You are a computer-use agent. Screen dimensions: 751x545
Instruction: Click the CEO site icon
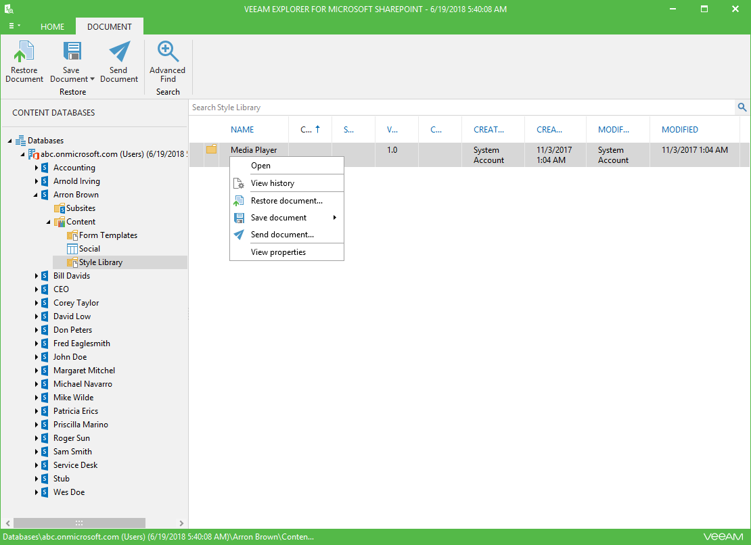click(45, 289)
